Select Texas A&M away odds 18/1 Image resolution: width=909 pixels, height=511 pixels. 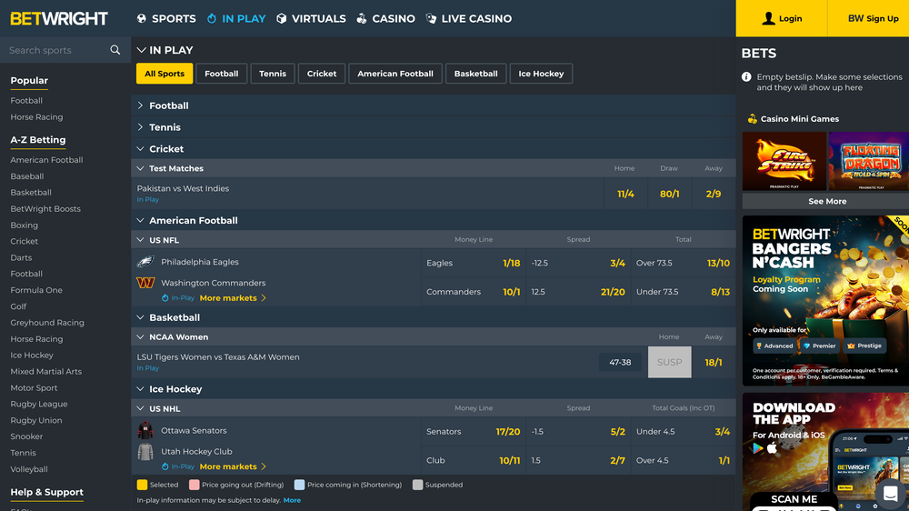coord(714,363)
